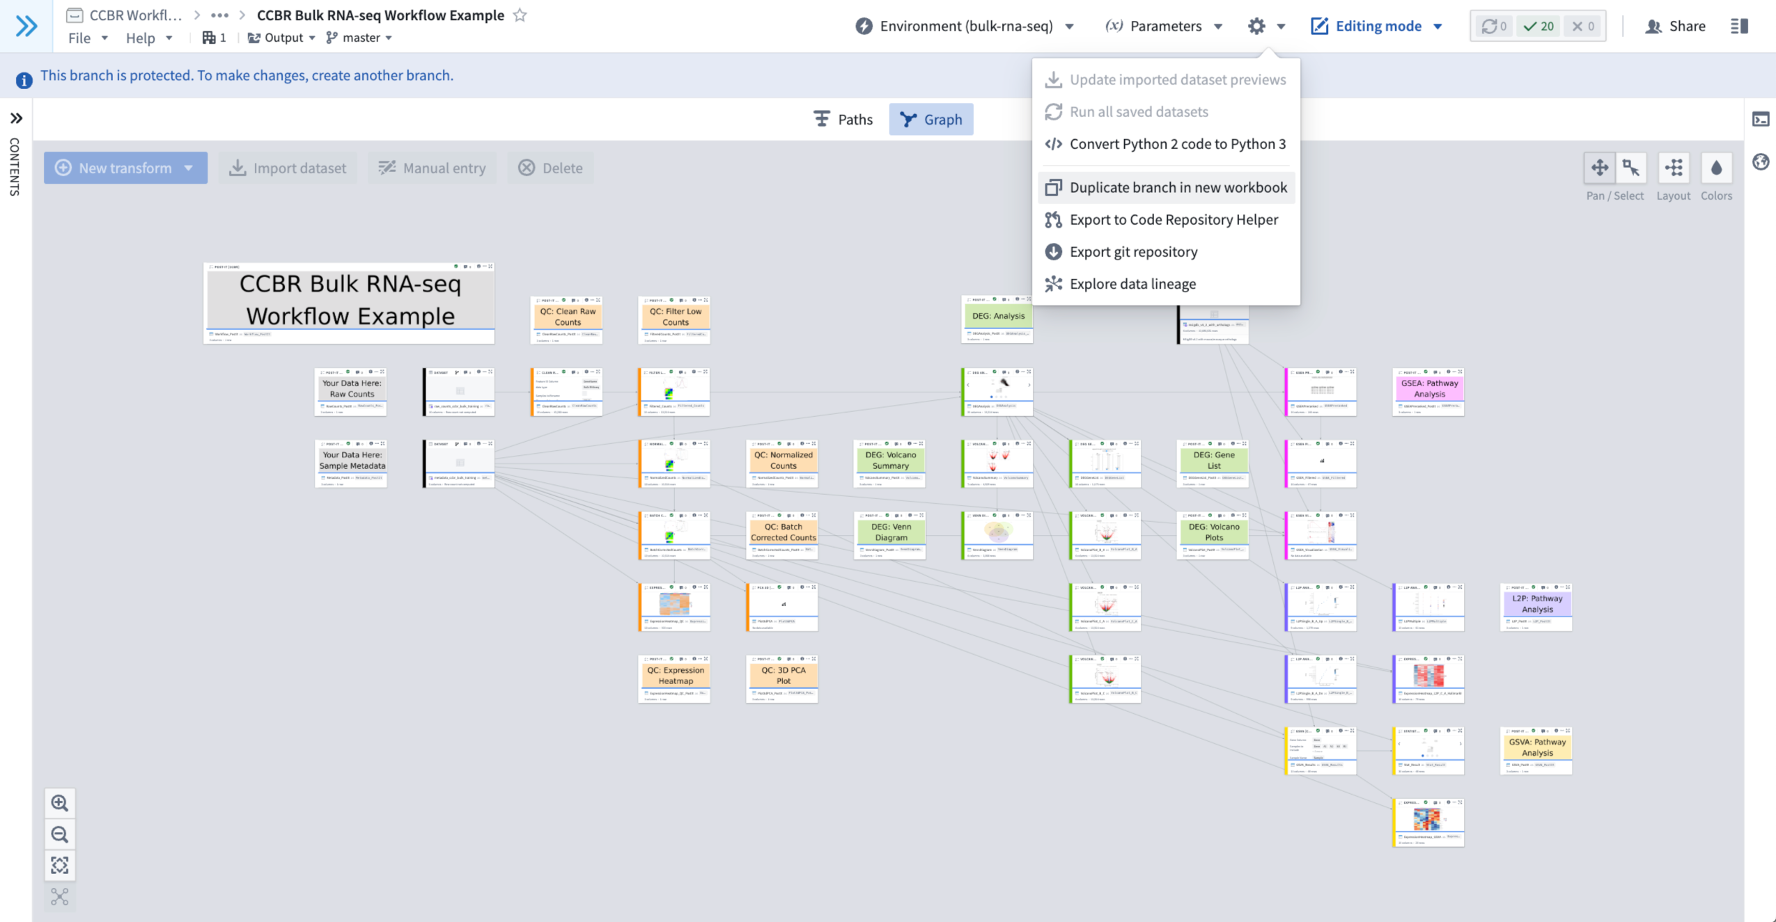The width and height of the screenshot is (1776, 922).
Task: Open the File menu
Action: coord(87,38)
